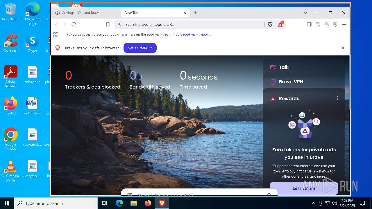Click Bandwidth saved statistic
This screenshot has height=209, width=372.
tap(150, 80)
